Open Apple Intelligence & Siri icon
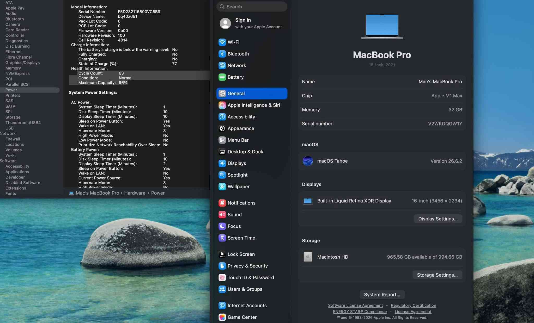Screen dimensions: 534x323 pyautogui.click(x=222, y=105)
